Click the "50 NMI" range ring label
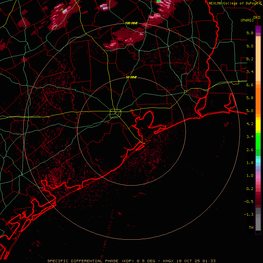263x263 pixels. tap(131, 77)
